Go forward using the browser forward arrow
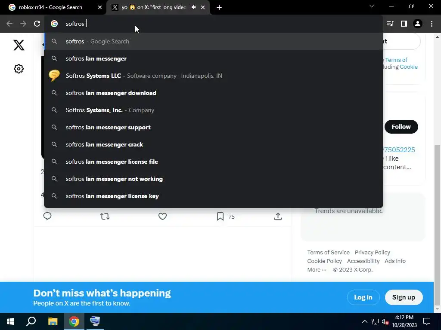 pyautogui.click(x=23, y=24)
